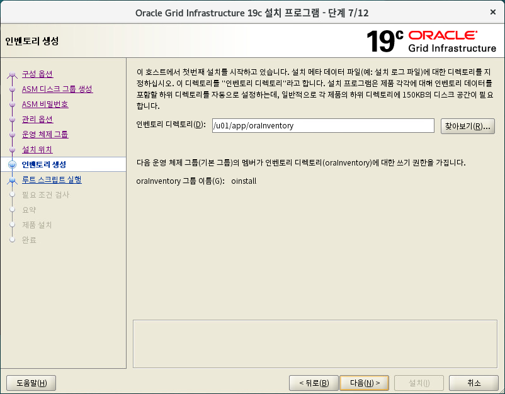
Task: Close the installer window
Action: 493,12
